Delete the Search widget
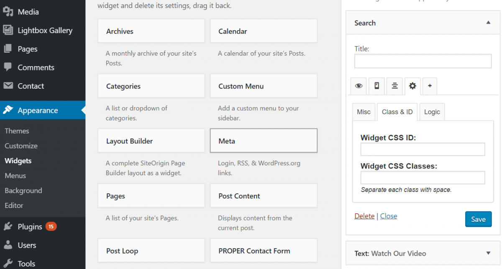The height and width of the screenshot is (269, 502). [364, 216]
